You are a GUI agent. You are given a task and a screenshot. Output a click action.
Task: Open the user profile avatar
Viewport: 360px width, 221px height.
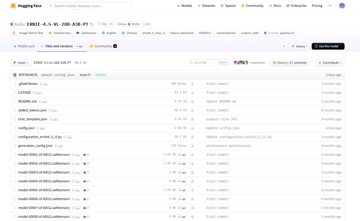(342, 6)
